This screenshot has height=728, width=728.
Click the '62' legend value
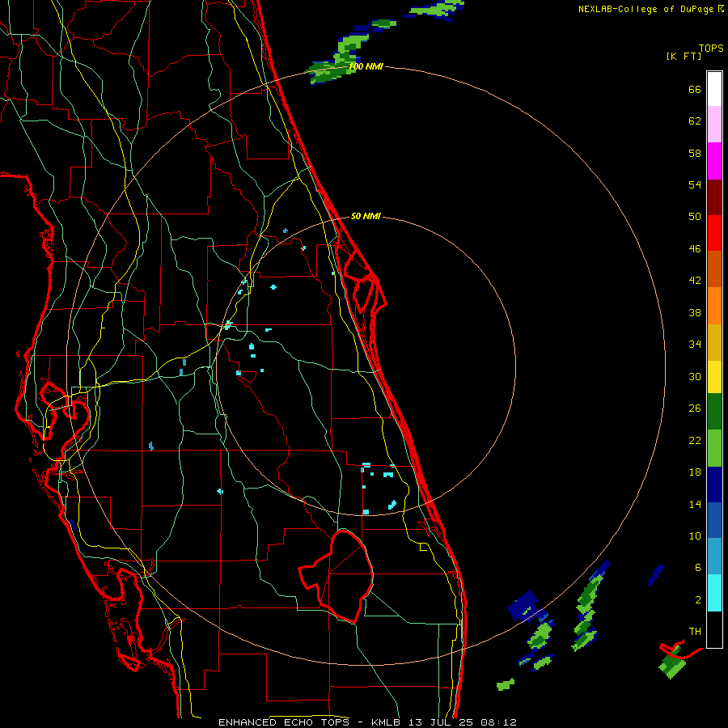695,121
